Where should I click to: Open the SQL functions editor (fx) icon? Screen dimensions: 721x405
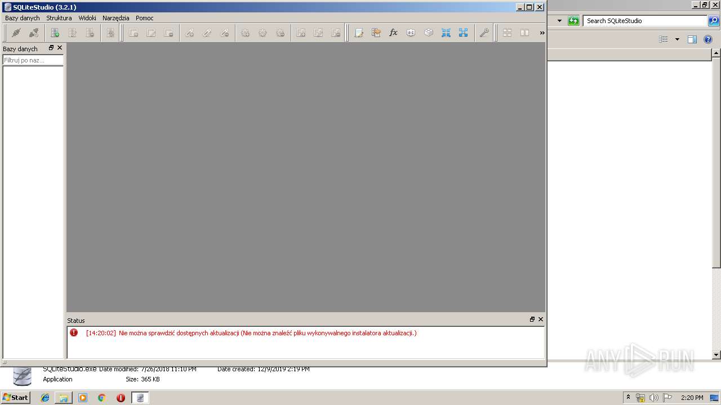coord(394,33)
